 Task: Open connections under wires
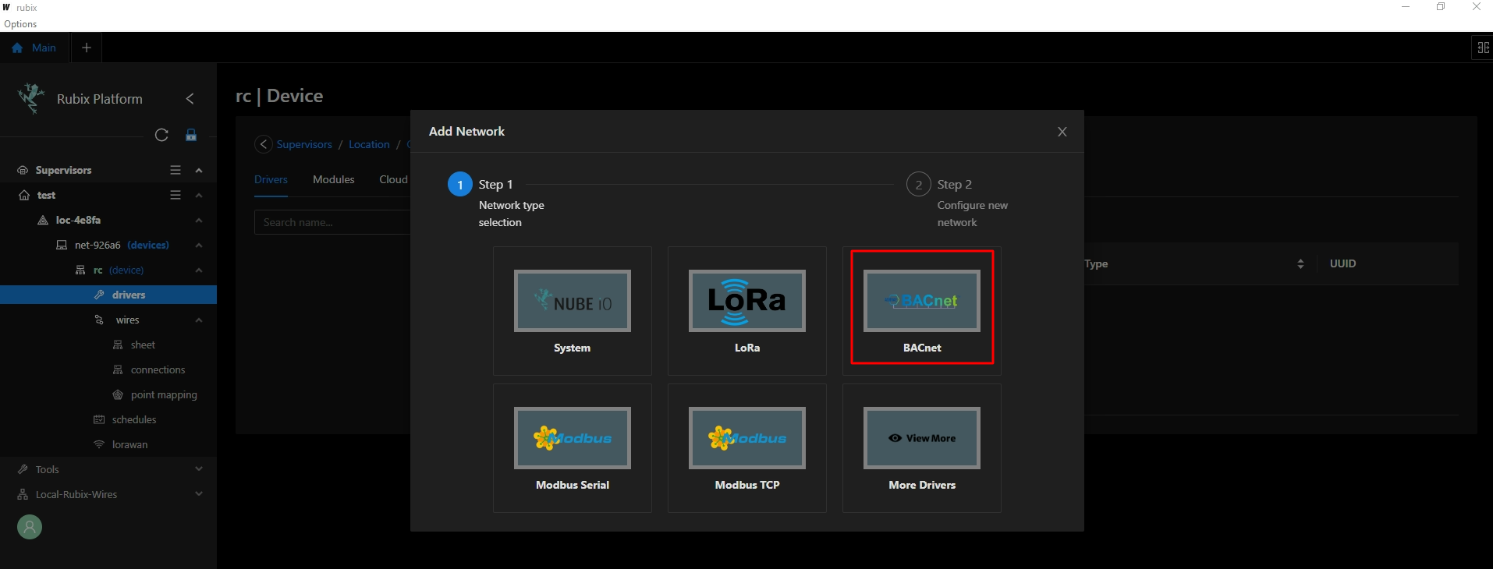tap(158, 369)
